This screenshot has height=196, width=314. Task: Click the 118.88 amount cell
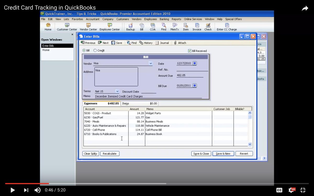tap(137, 126)
